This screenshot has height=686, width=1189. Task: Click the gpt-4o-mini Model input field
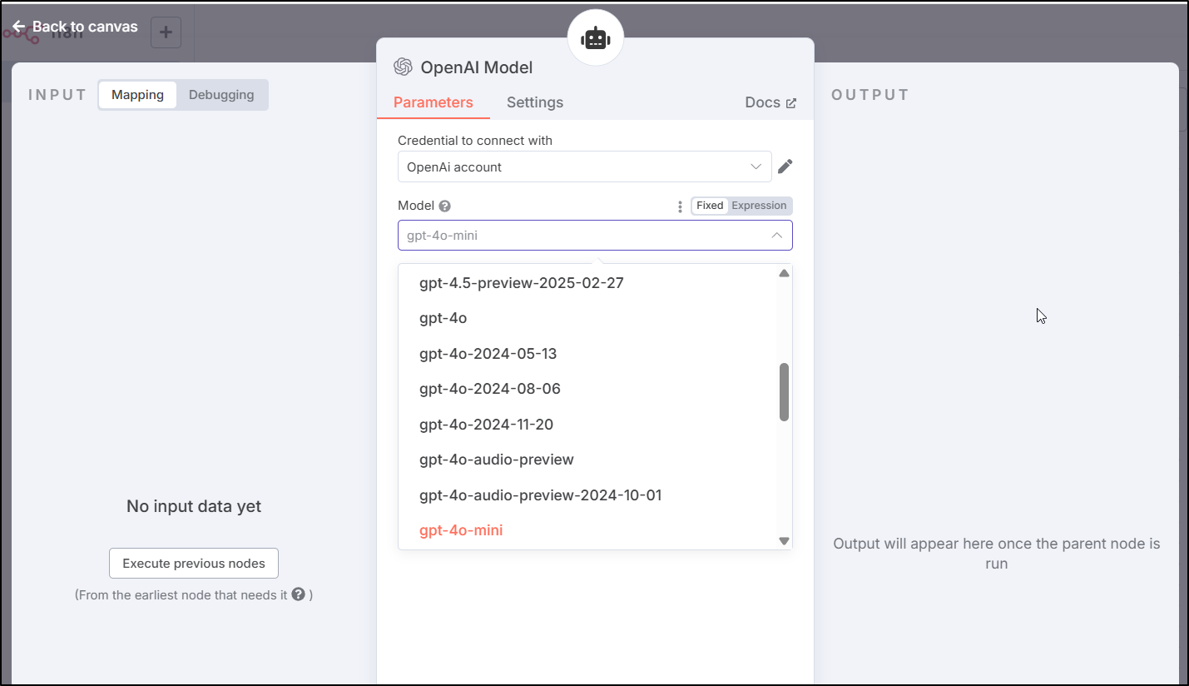click(595, 236)
